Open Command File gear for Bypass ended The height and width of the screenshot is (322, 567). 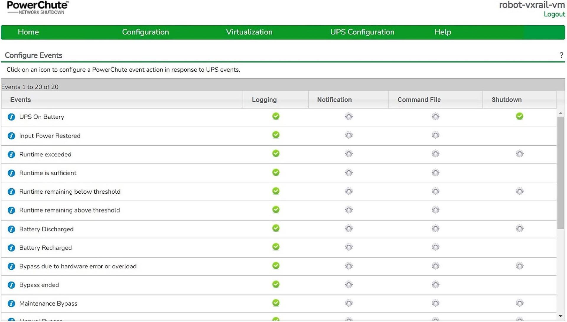436,285
